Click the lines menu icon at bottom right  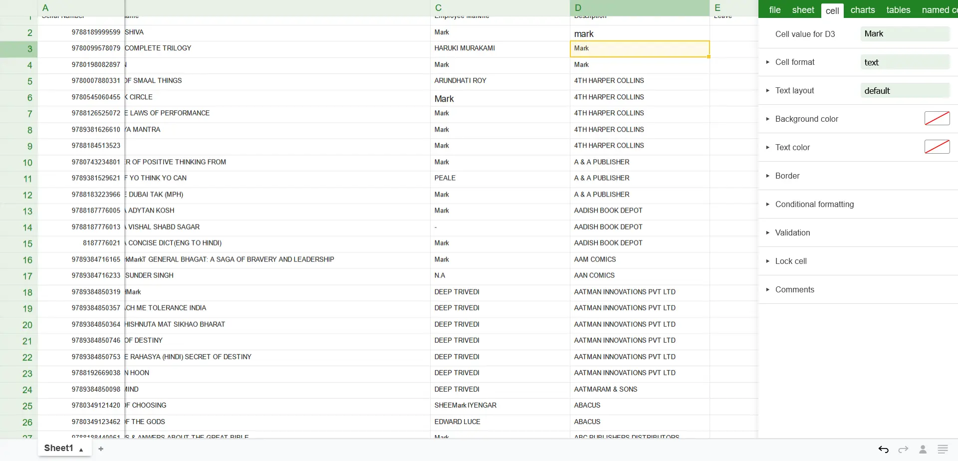pos(943,450)
